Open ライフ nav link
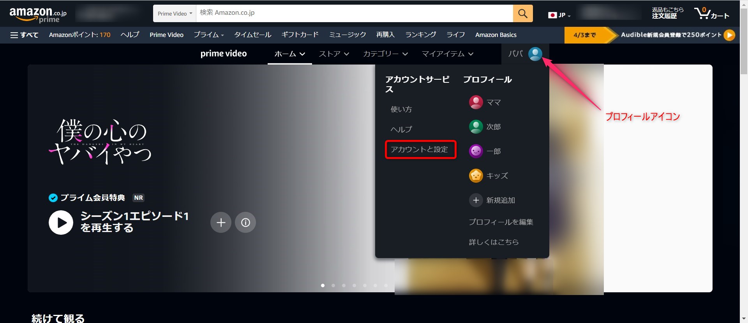 (456, 35)
